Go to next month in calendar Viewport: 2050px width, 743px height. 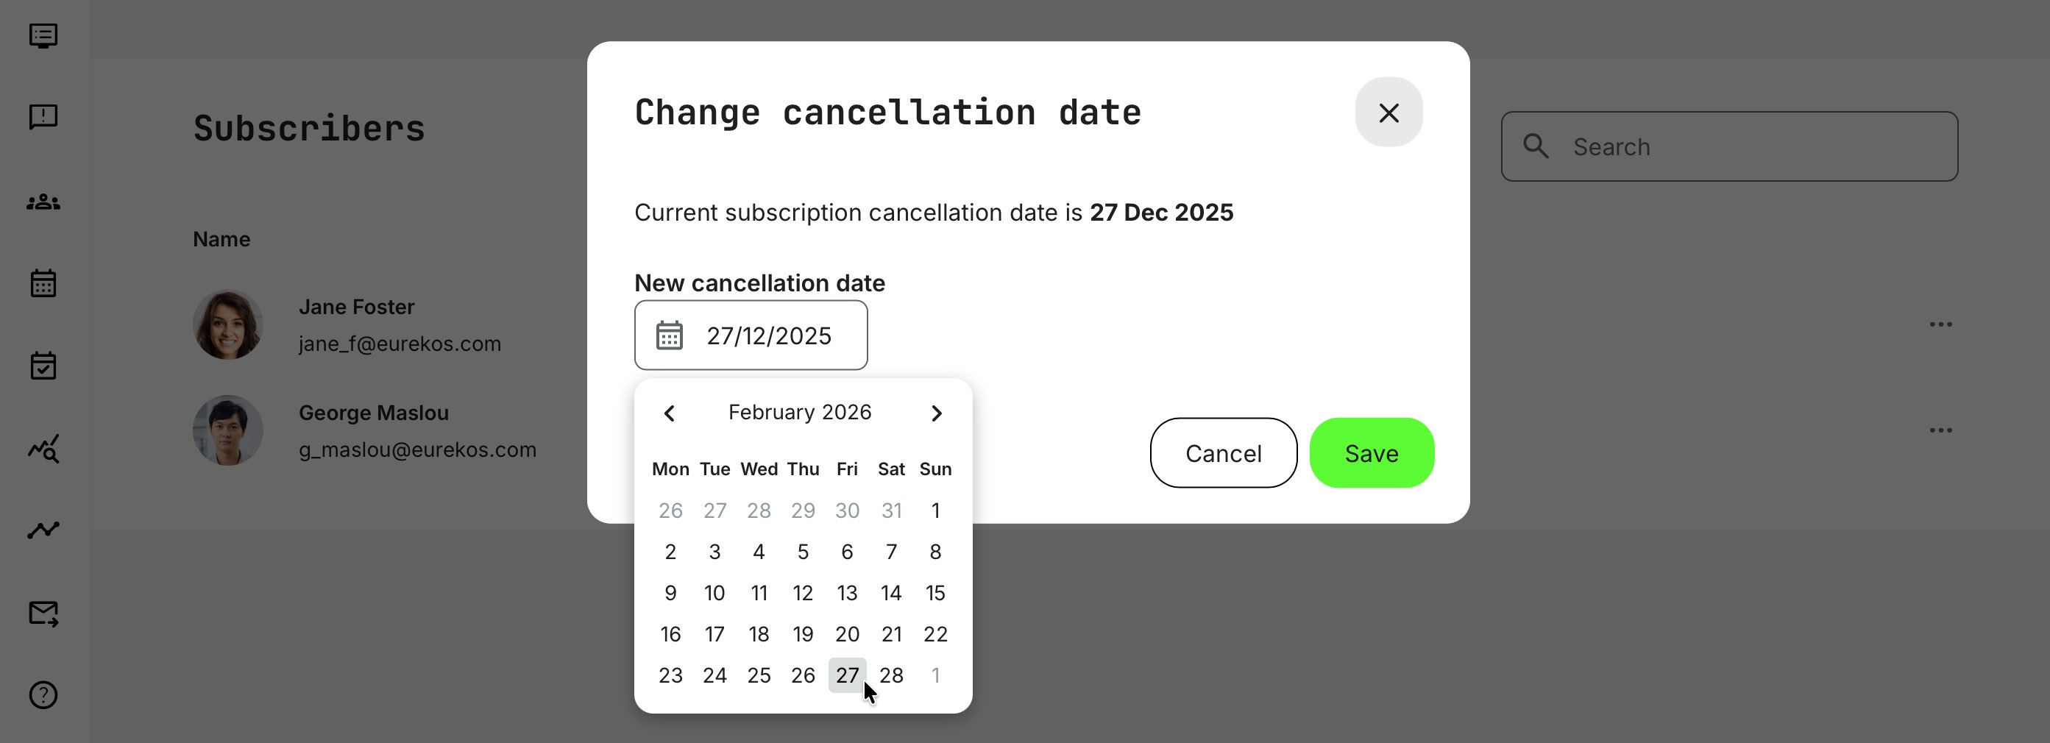tap(936, 413)
